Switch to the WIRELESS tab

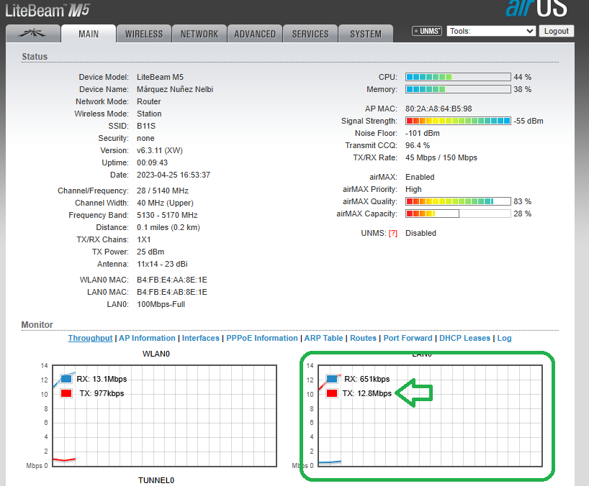point(144,34)
